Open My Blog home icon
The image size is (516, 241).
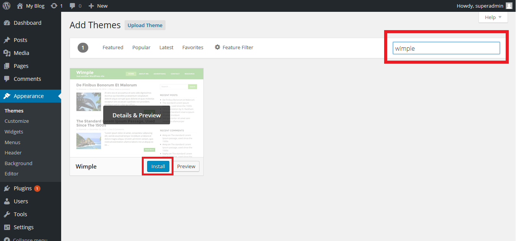tap(20, 6)
